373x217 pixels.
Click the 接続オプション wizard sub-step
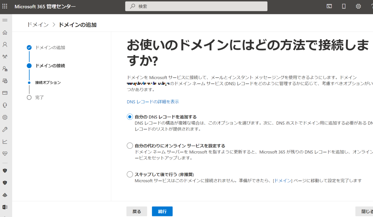tap(48, 83)
